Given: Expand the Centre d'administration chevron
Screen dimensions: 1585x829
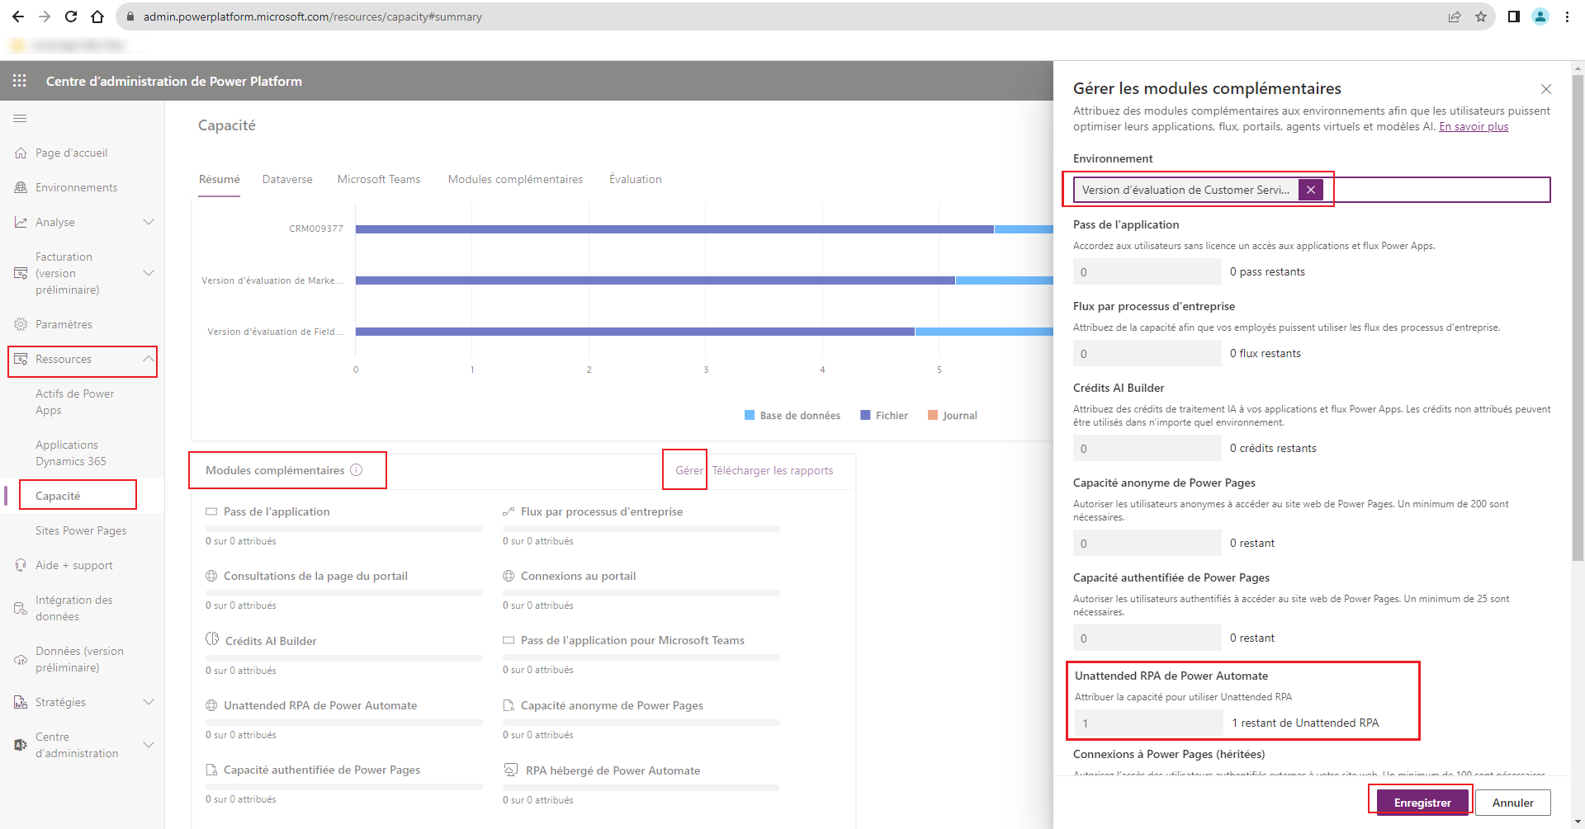Looking at the screenshot, I should point(149,745).
